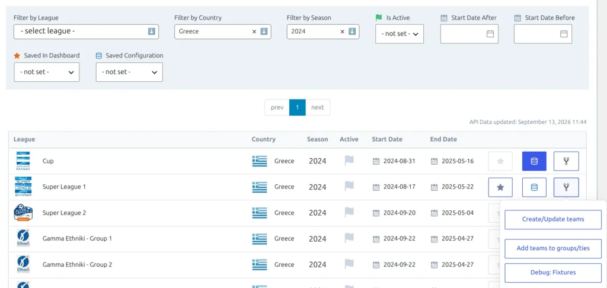Choose Debug: Fixtures
This screenshot has width=607, height=288.
[553, 273]
